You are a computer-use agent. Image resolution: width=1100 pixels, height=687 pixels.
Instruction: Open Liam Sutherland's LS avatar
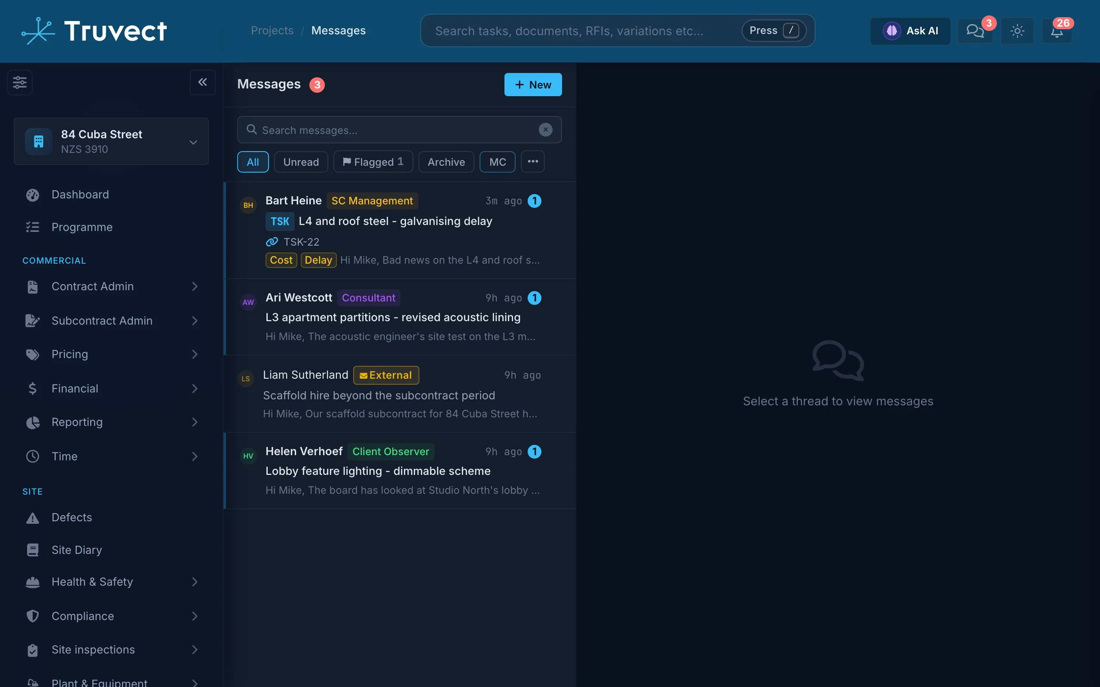coord(246,378)
